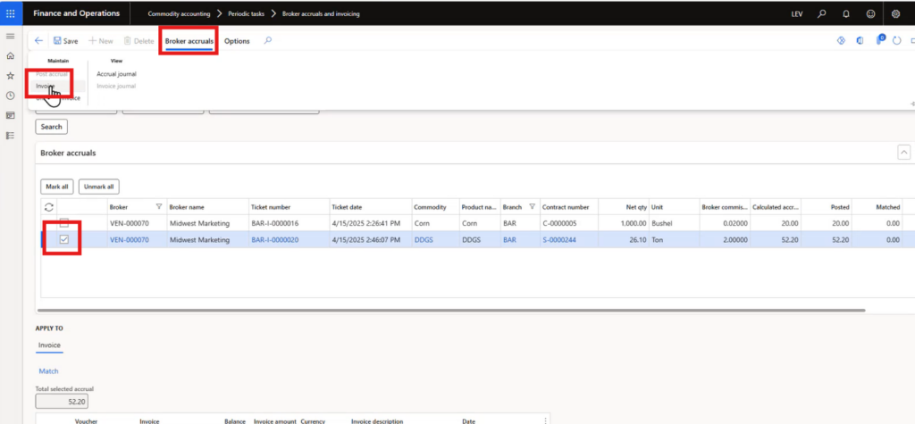Open the Broker column filter icon
Screen dimensions: 915x424
159,206
